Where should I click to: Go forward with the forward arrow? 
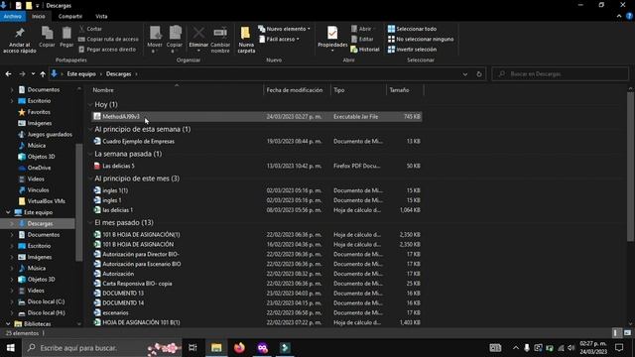point(22,74)
